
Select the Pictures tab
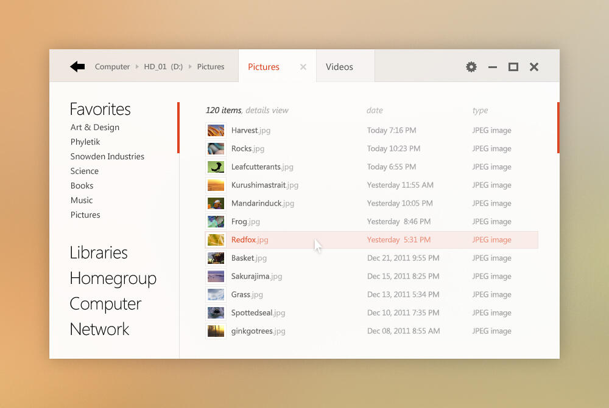264,67
